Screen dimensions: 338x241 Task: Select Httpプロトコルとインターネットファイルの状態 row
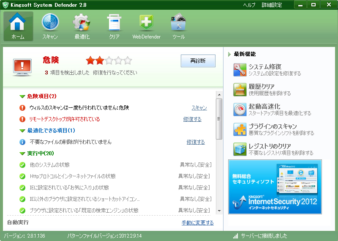coord(73,176)
